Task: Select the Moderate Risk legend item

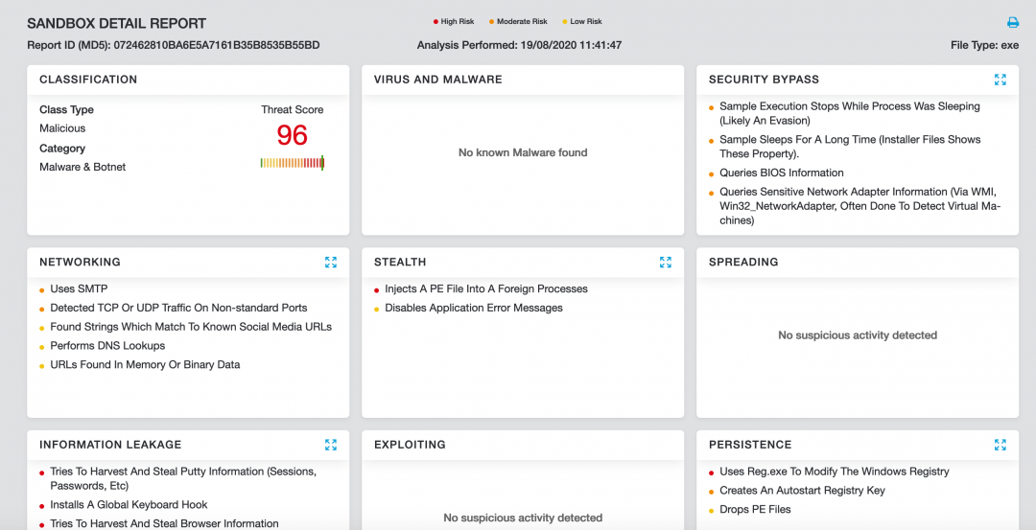Action: [x=522, y=22]
